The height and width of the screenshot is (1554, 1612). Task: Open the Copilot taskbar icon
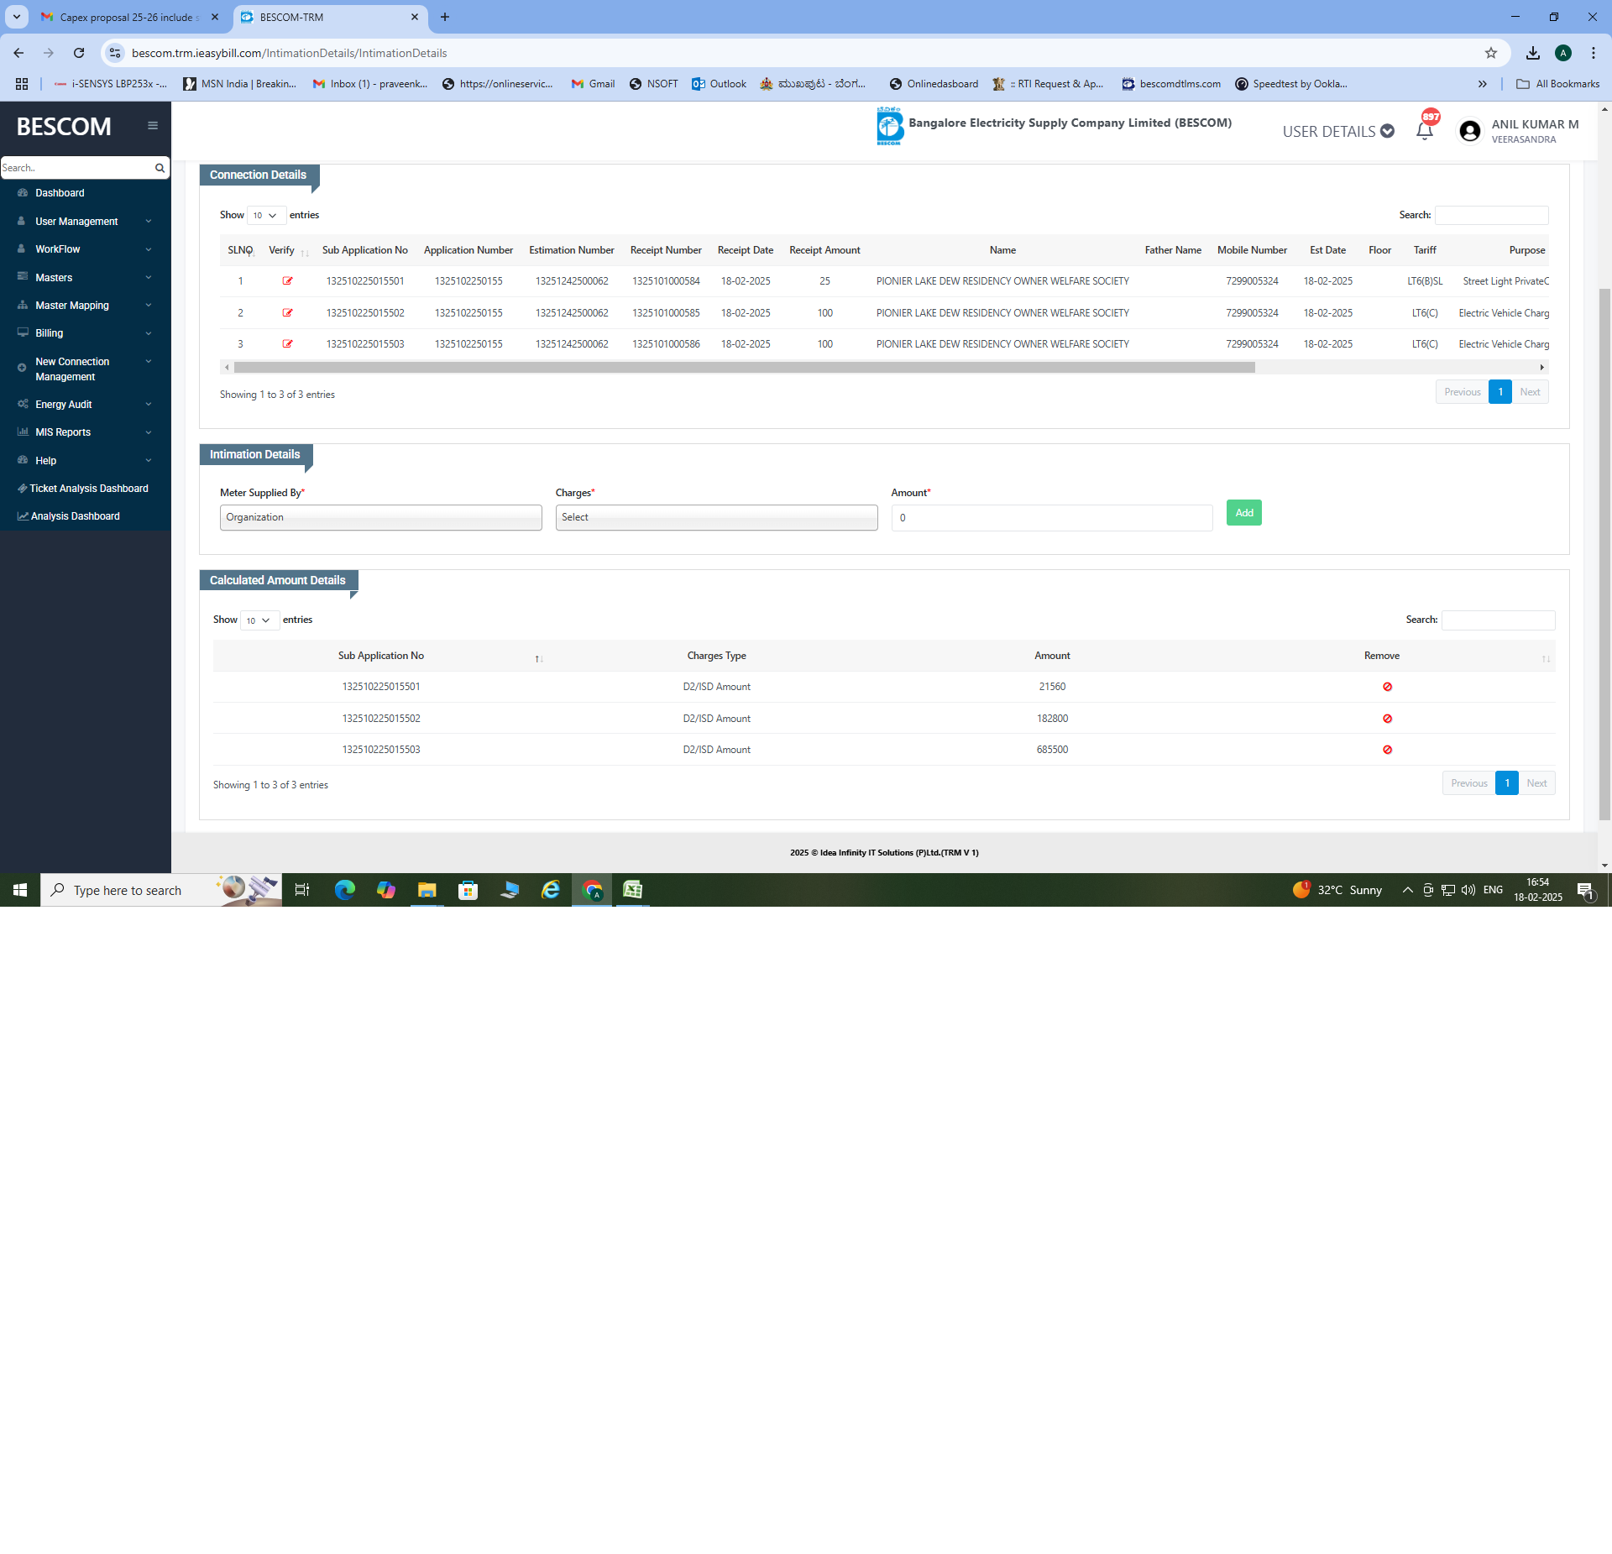click(386, 890)
